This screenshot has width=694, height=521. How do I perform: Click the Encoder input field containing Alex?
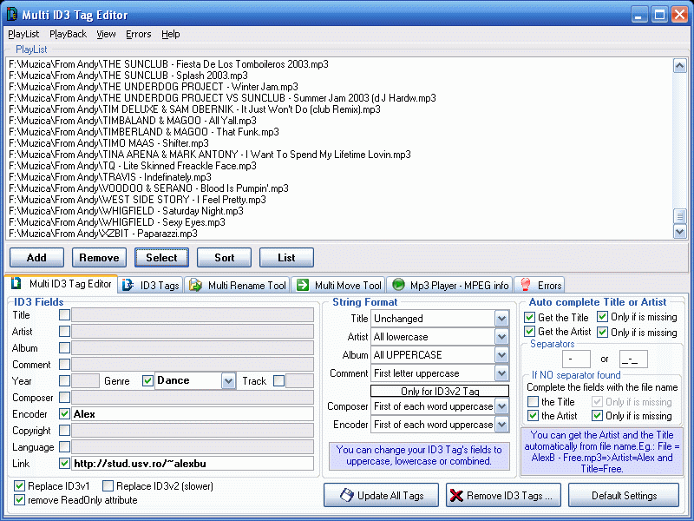click(x=193, y=414)
